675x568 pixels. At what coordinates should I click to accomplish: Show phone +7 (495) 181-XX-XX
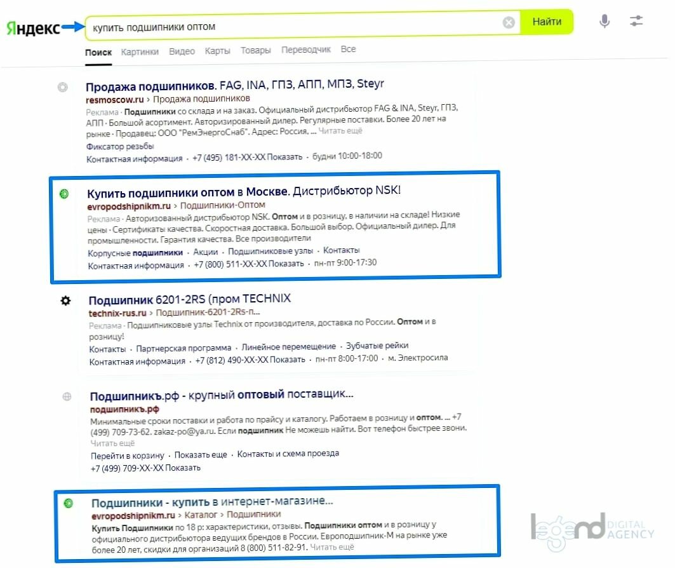click(247, 158)
